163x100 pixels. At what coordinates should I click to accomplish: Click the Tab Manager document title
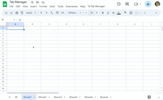click(18, 2)
